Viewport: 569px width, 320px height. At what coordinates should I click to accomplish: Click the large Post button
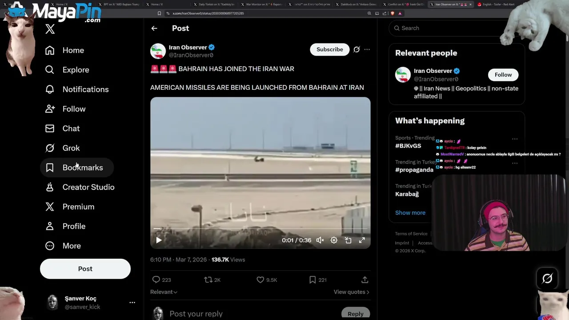coord(85,269)
